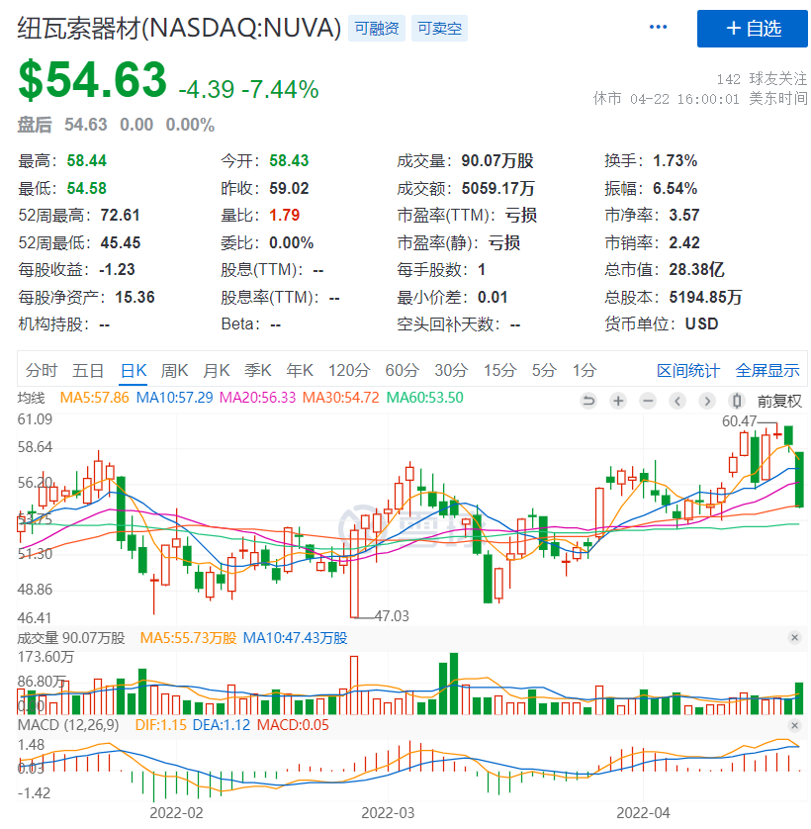Click the 2022-02 date axis label

[176, 813]
